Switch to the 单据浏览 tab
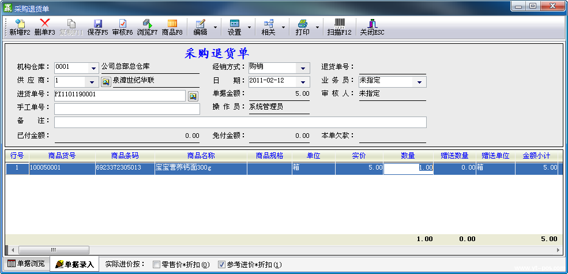568x274 pixels. coord(26,264)
